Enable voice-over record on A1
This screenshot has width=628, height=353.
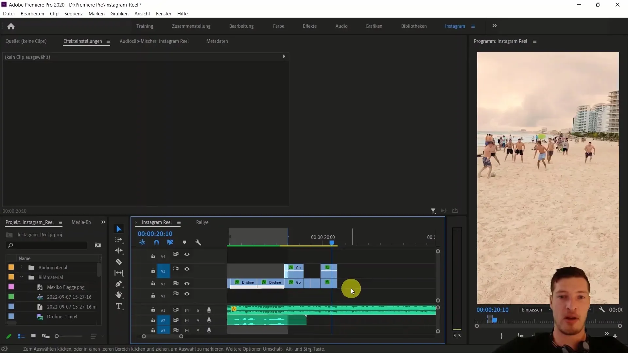point(209,310)
